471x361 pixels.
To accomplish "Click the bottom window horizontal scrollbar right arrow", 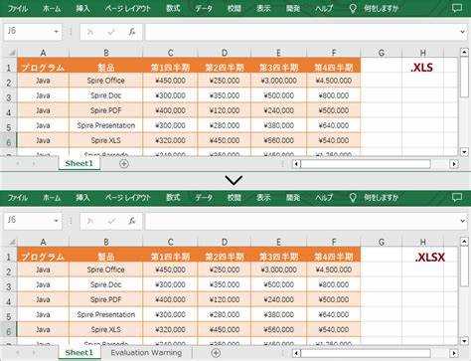I will click(x=454, y=353).
